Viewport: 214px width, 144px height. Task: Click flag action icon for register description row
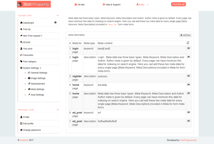tap(188, 76)
